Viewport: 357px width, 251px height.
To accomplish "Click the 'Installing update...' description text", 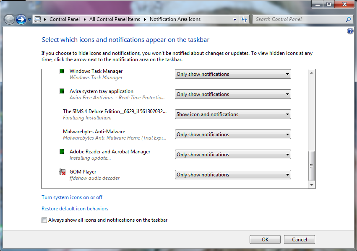I will (90, 158).
